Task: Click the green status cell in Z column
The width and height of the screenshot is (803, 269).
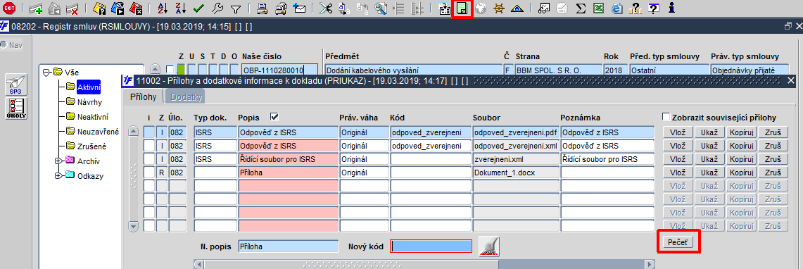Action: click(x=182, y=70)
